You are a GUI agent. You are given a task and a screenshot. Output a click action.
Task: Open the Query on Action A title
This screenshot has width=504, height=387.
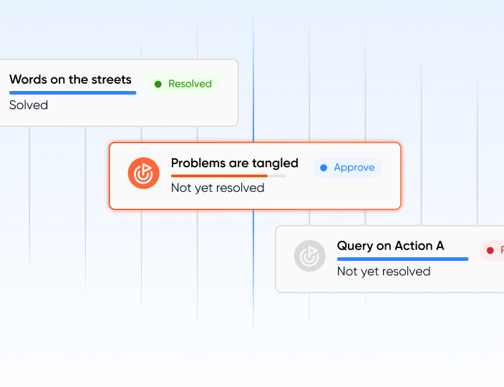pos(390,246)
